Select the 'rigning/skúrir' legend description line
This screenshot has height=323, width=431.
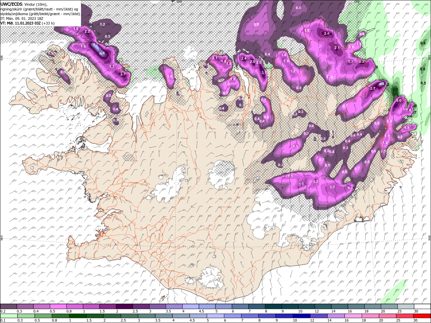coord(40,9)
